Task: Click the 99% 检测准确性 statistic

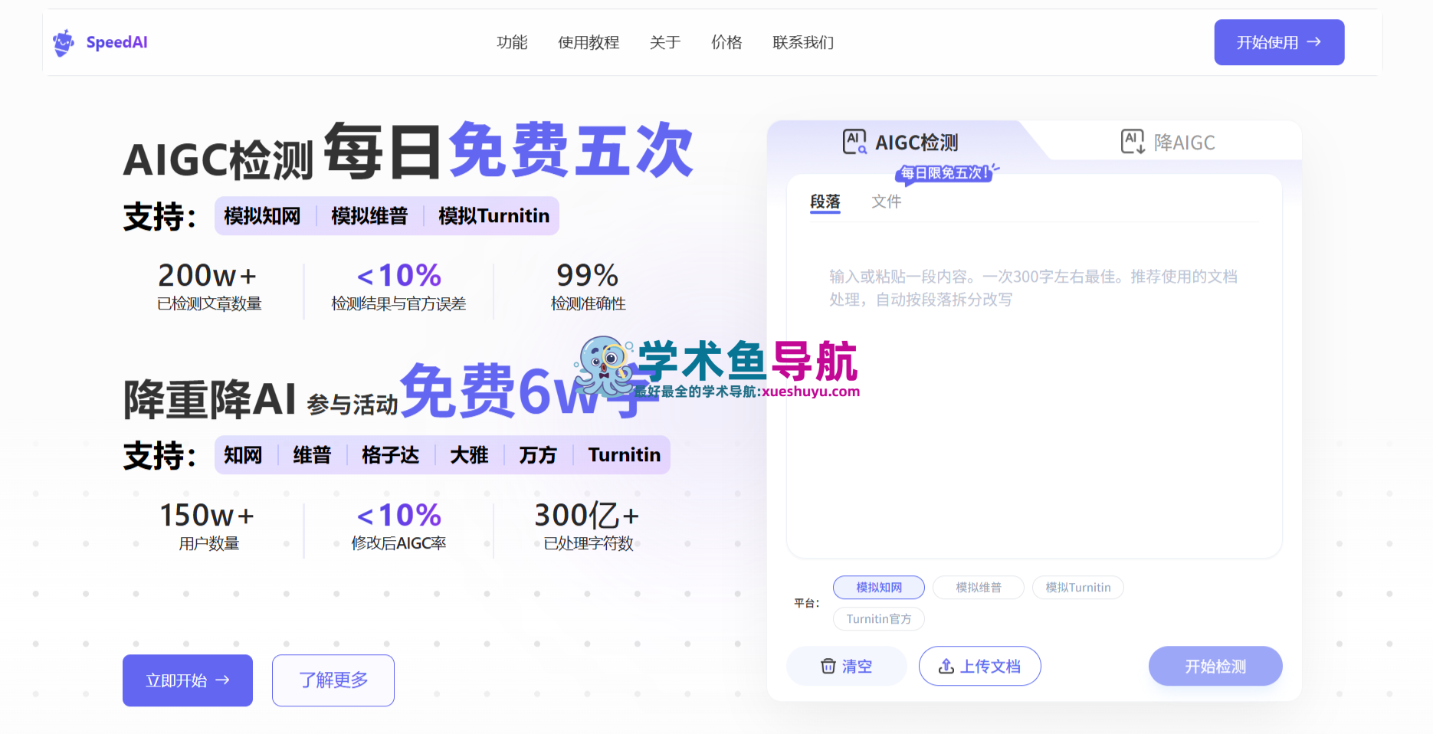Action: 589,287
